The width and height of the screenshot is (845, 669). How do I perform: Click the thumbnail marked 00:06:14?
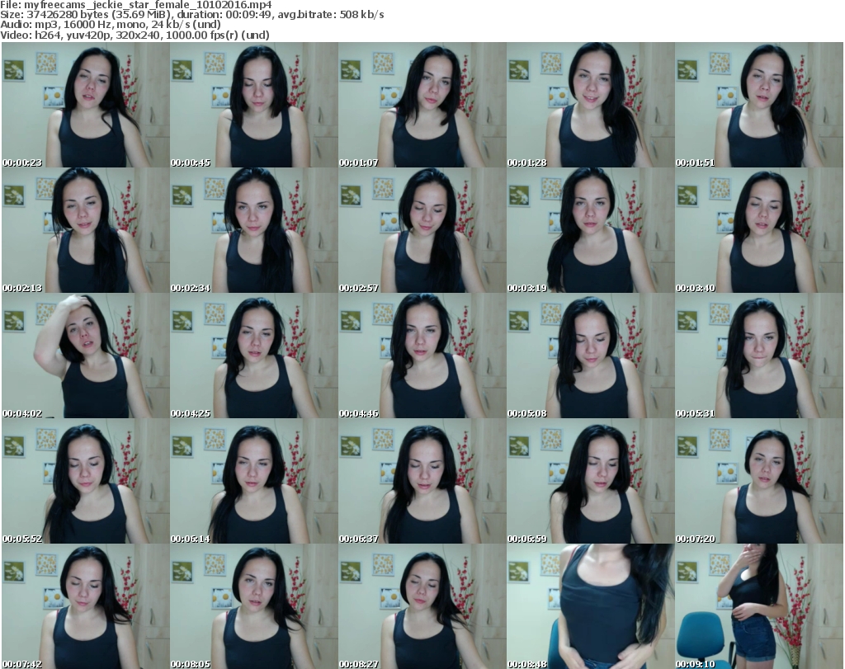253,482
